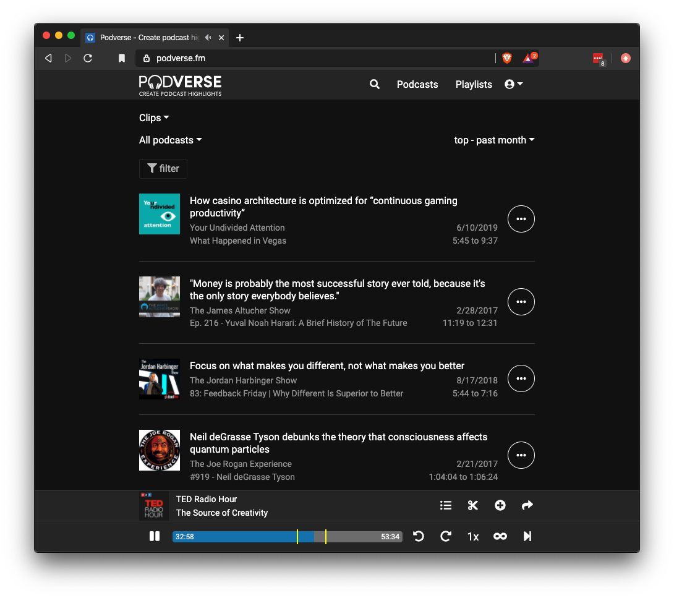Select Playlists in the top navigation
The width and height of the screenshot is (674, 598).
coord(474,84)
